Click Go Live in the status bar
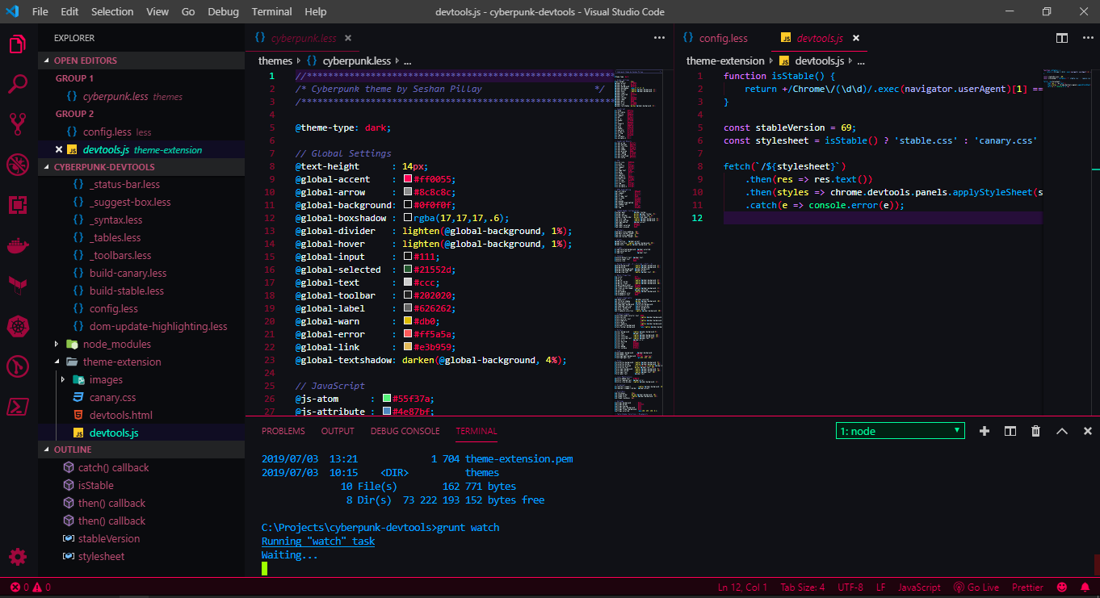This screenshot has height=598, width=1100. [x=976, y=588]
